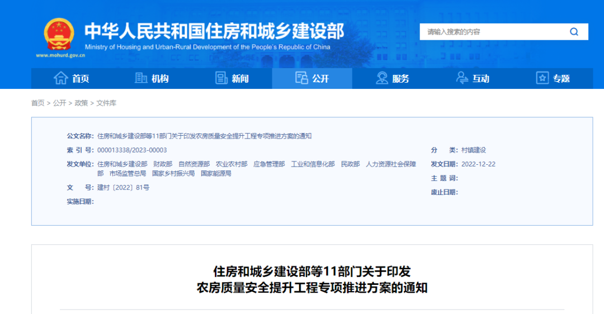Viewport: 604px width, 314px height.
Task: Click the building icon beside 机构
Action: click(x=141, y=78)
